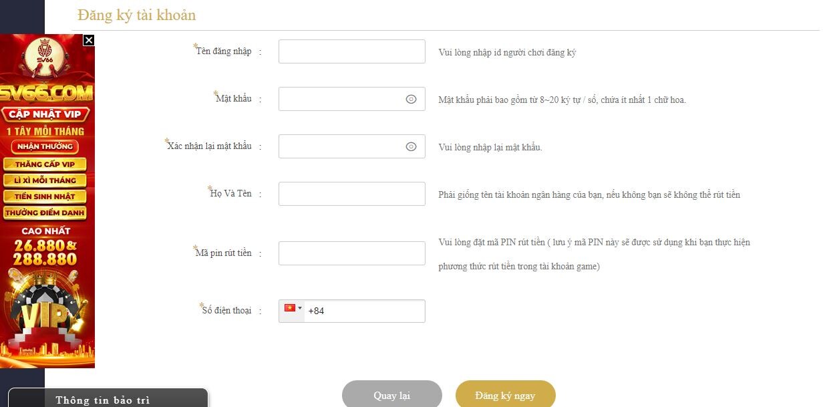This screenshot has height=407, width=835.
Task: Focus the Mã pin rút tiền field
Action: pos(351,253)
